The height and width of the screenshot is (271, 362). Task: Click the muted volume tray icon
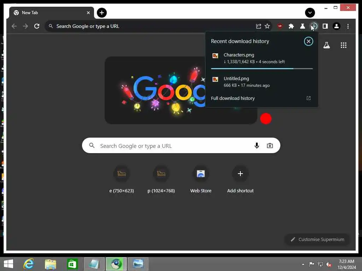point(328,264)
